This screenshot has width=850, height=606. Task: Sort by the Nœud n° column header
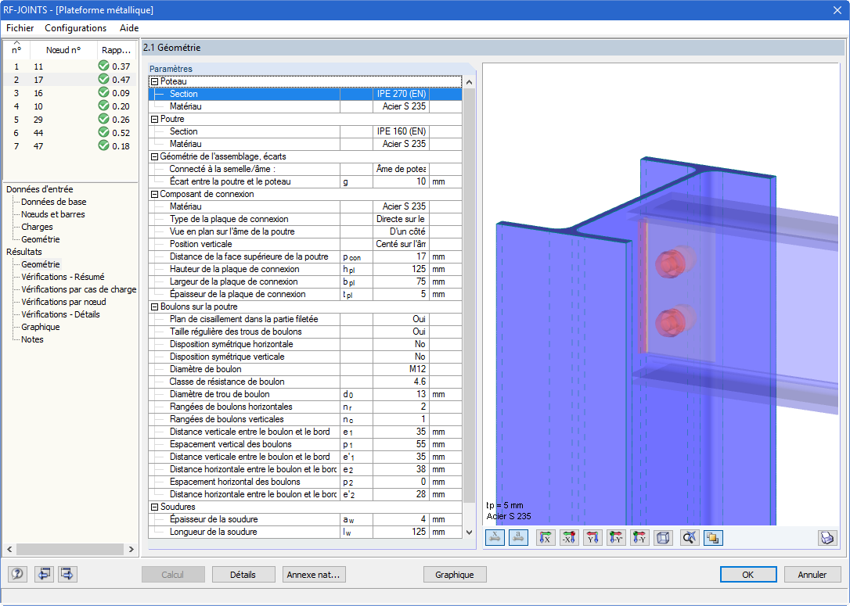(63, 50)
